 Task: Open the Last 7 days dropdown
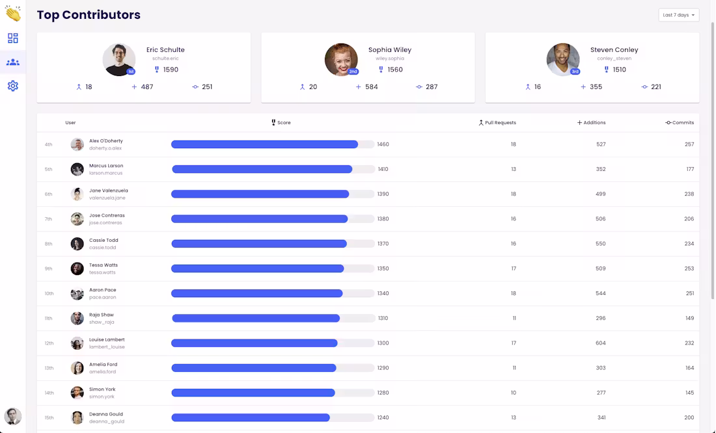678,15
